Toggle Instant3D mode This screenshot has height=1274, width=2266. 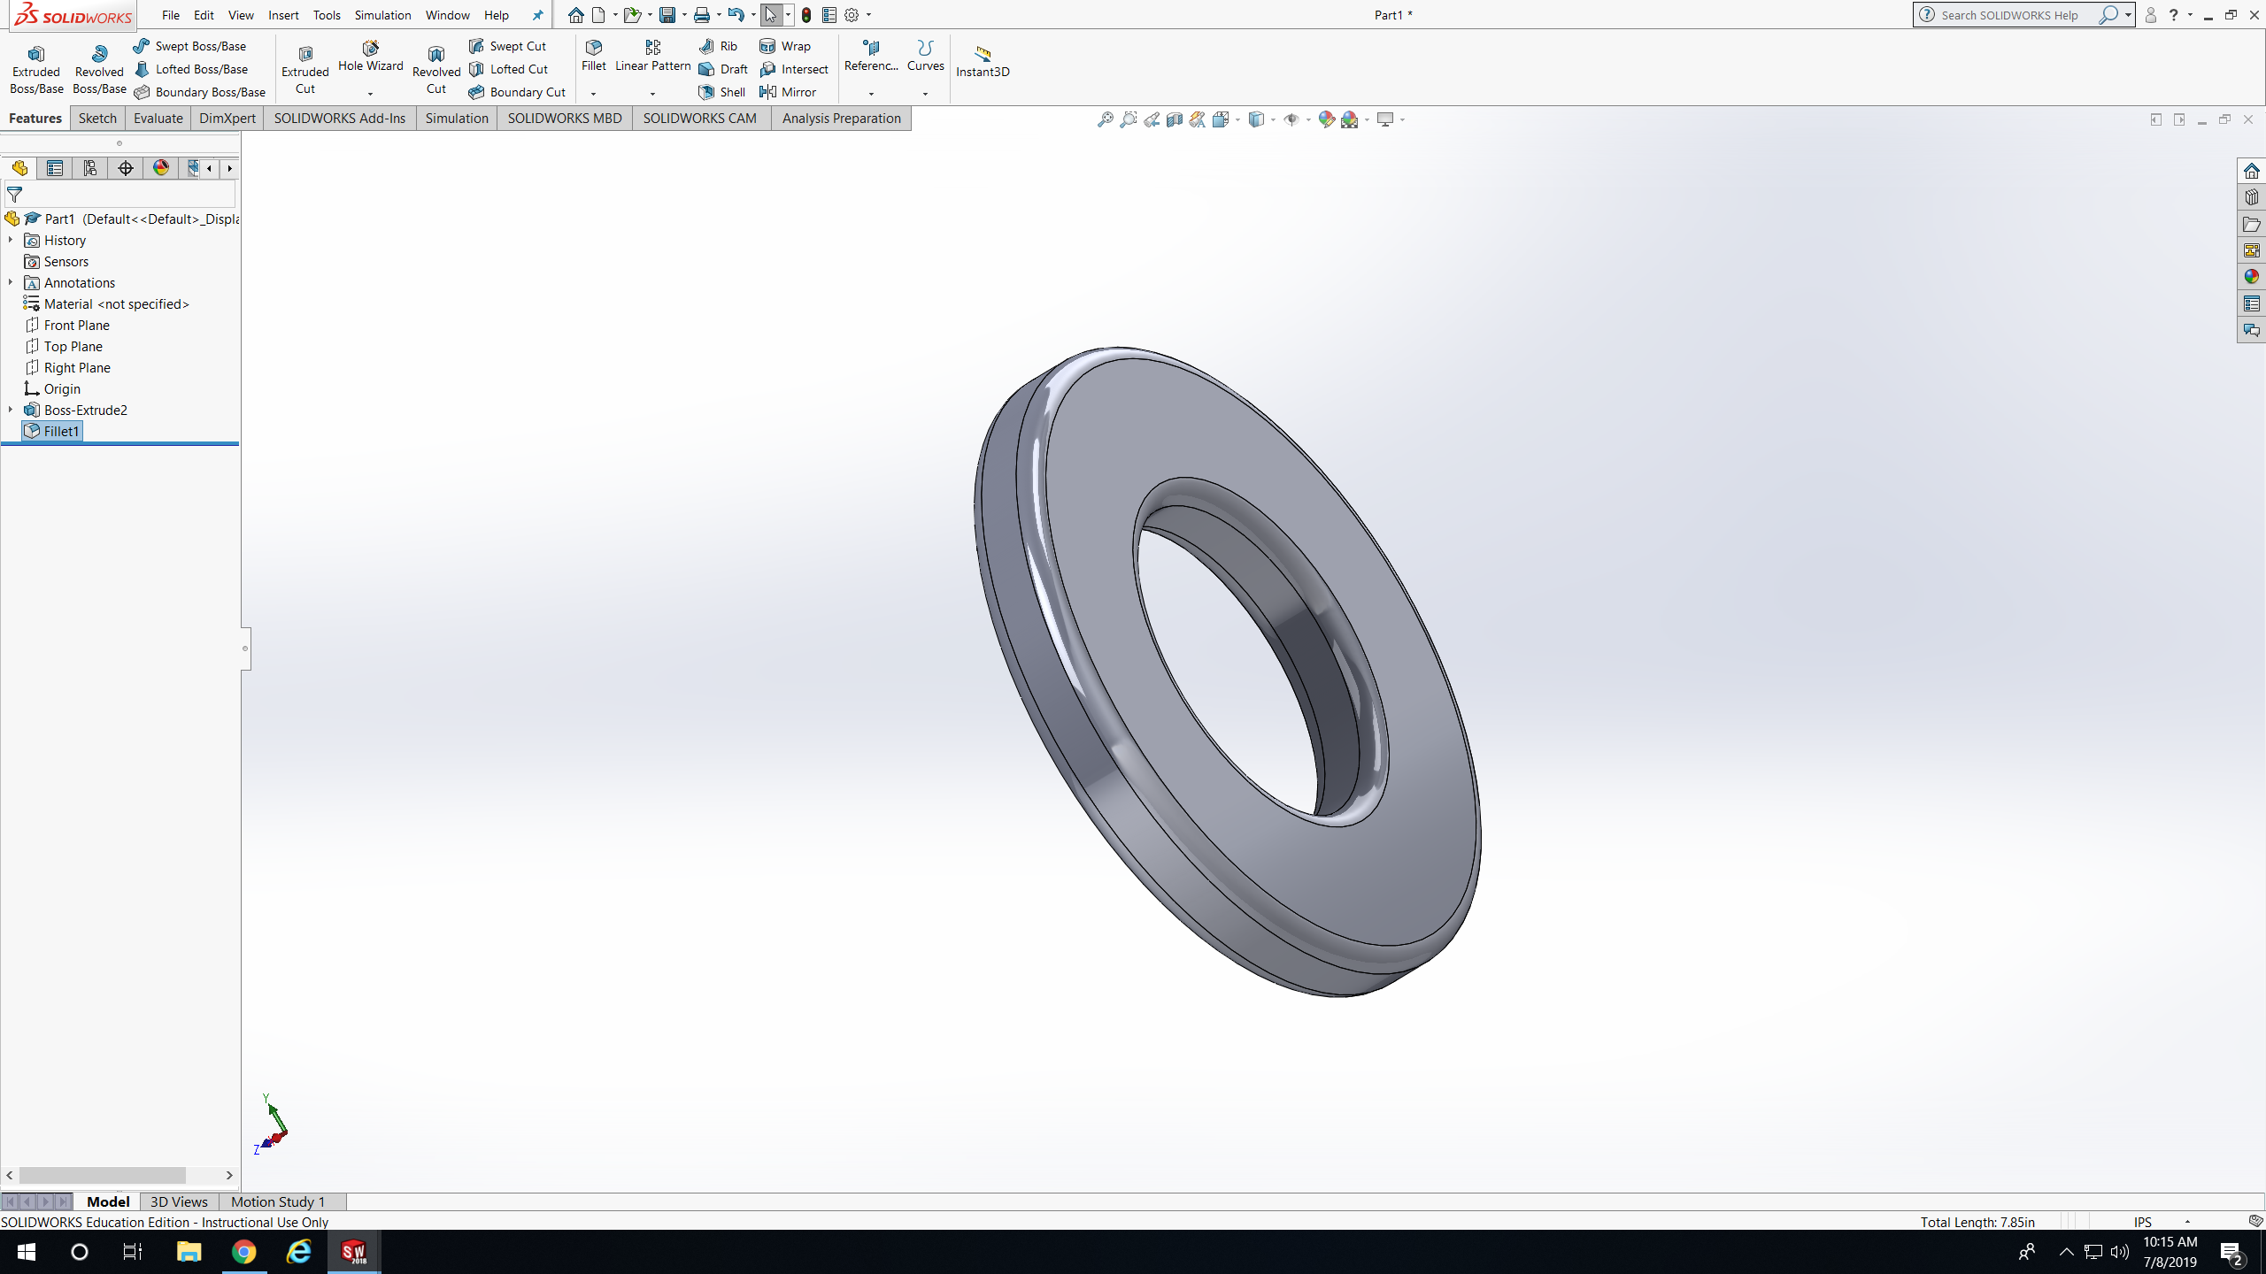click(983, 60)
